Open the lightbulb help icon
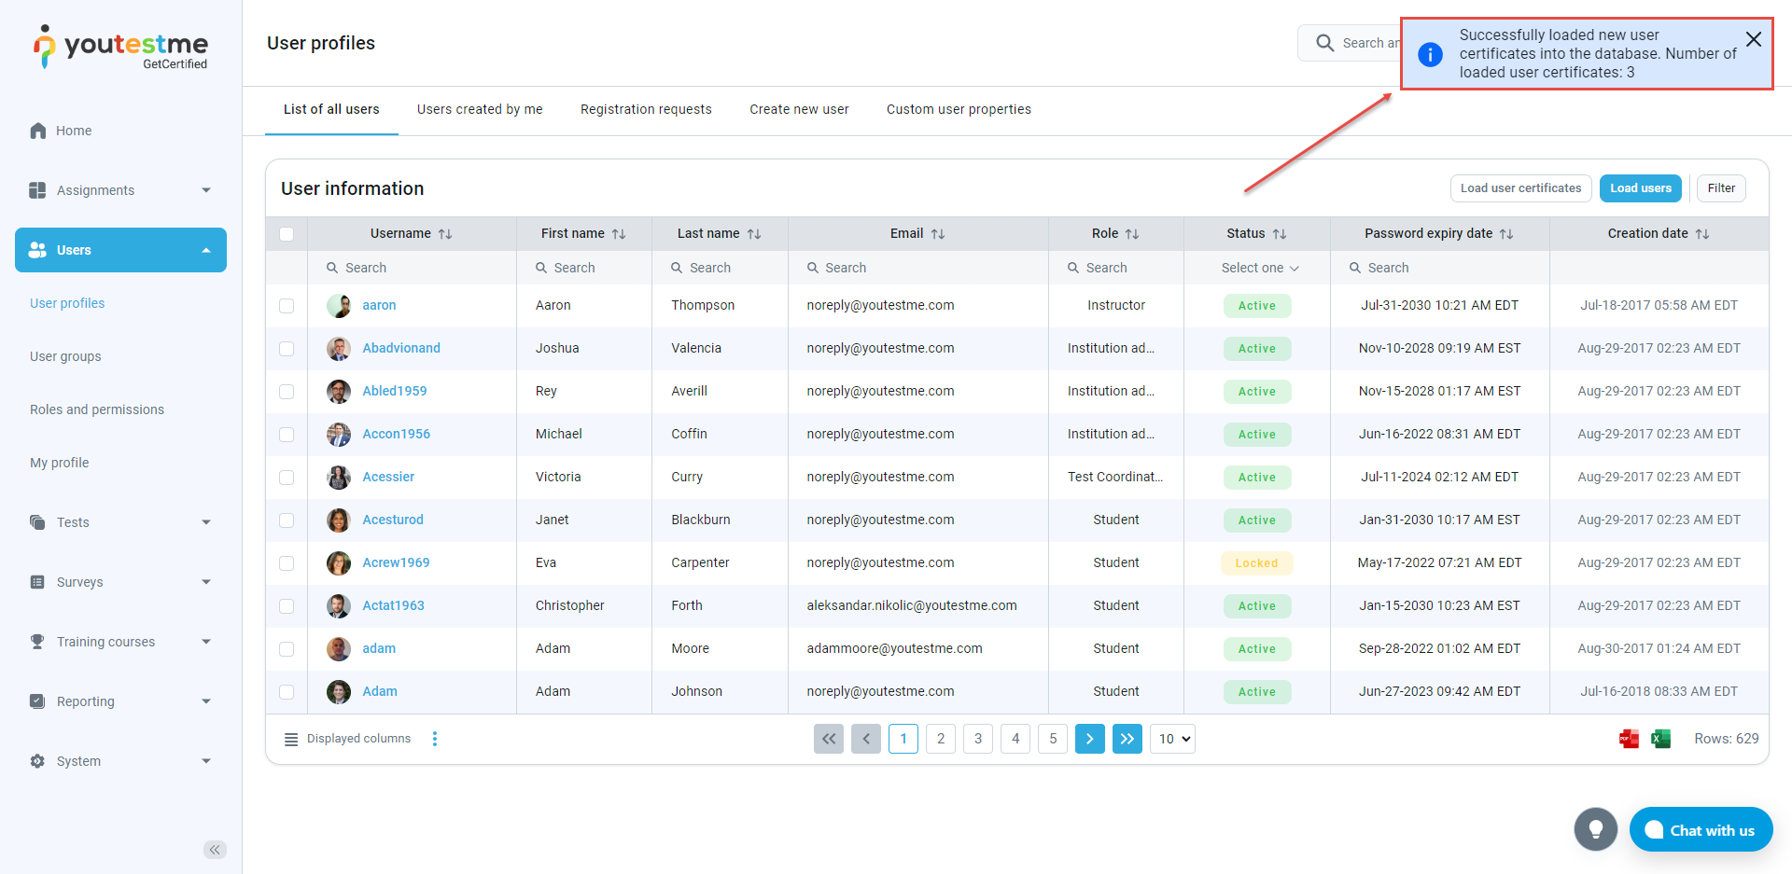1792x874 pixels. click(x=1595, y=829)
